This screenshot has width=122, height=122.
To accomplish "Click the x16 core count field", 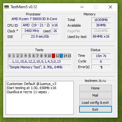I will point(55,25).
